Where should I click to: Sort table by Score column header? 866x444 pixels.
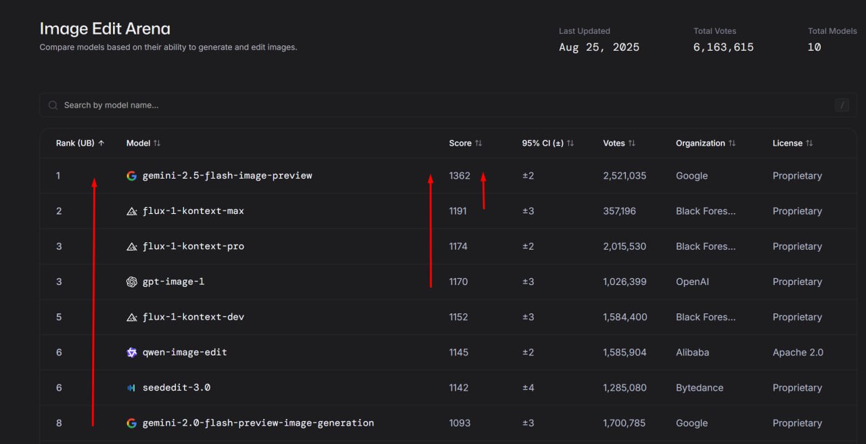click(x=465, y=143)
